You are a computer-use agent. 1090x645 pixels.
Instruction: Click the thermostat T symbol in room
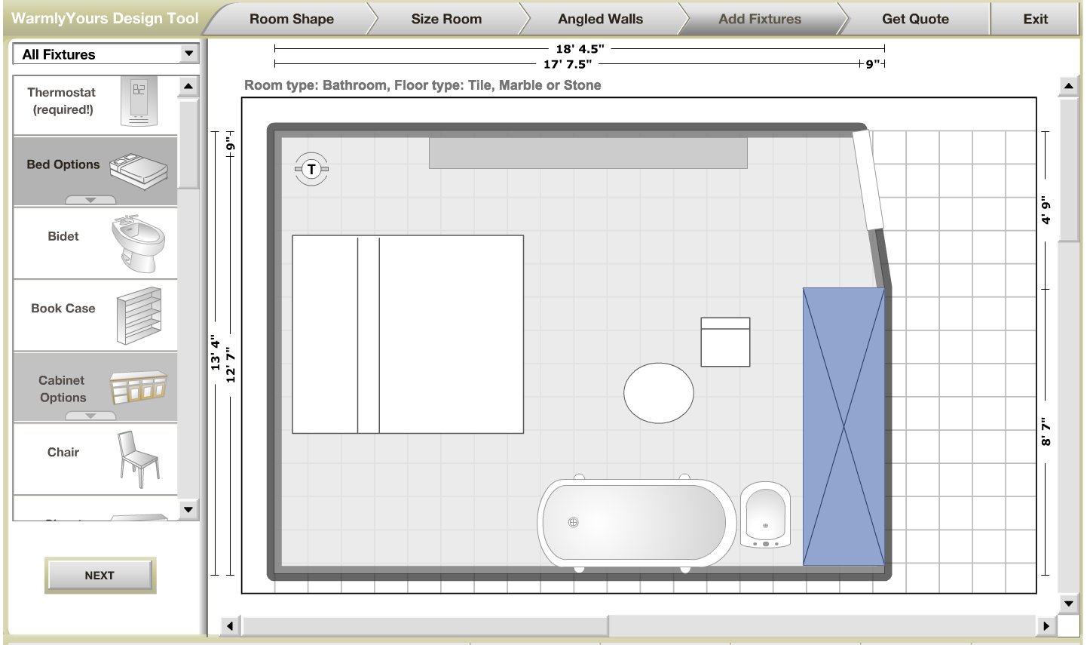pos(311,170)
